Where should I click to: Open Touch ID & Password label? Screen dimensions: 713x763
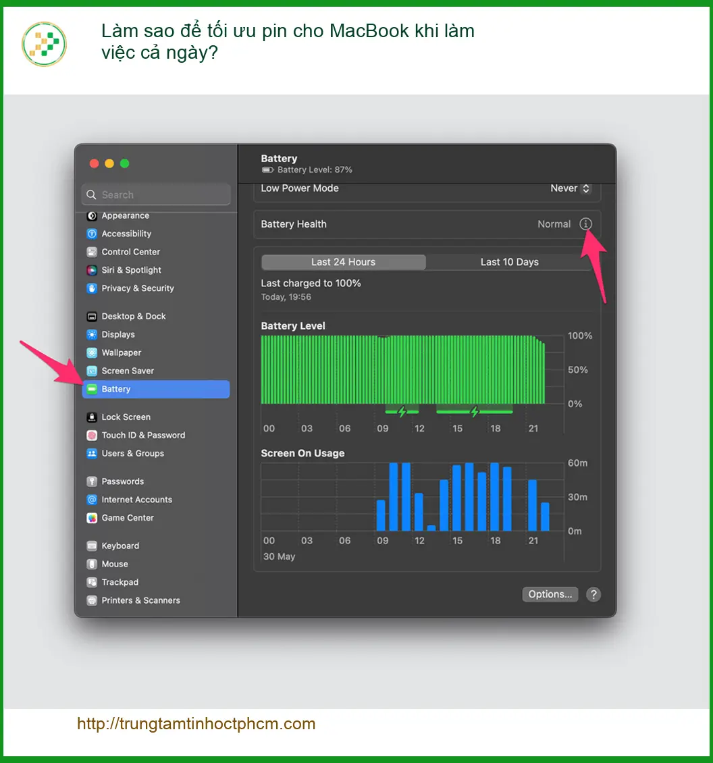coord(143,435)
